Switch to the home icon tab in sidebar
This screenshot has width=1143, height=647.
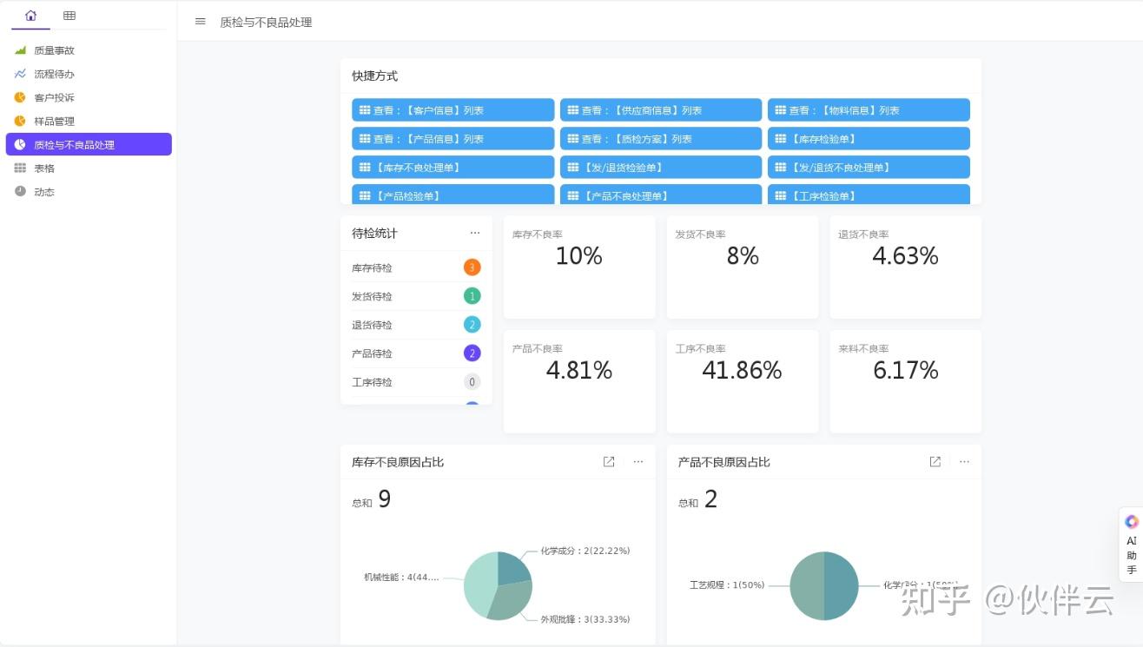coord(30,15)
